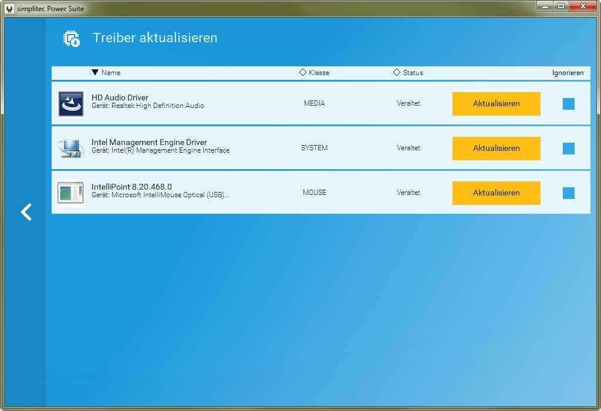Image resolution: width=601 pixels, height=411 pixels.
Task: Click the MEDIA class cell
Action: coord(315,103)
